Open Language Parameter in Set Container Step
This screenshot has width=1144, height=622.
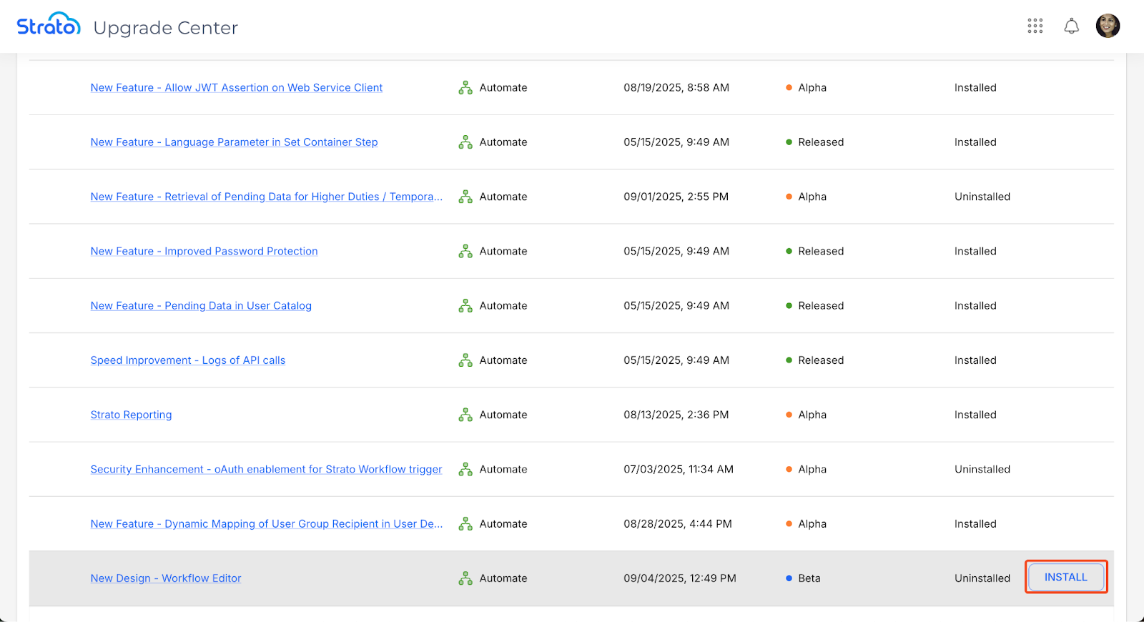pyautogui.click(x=234, y=142)
